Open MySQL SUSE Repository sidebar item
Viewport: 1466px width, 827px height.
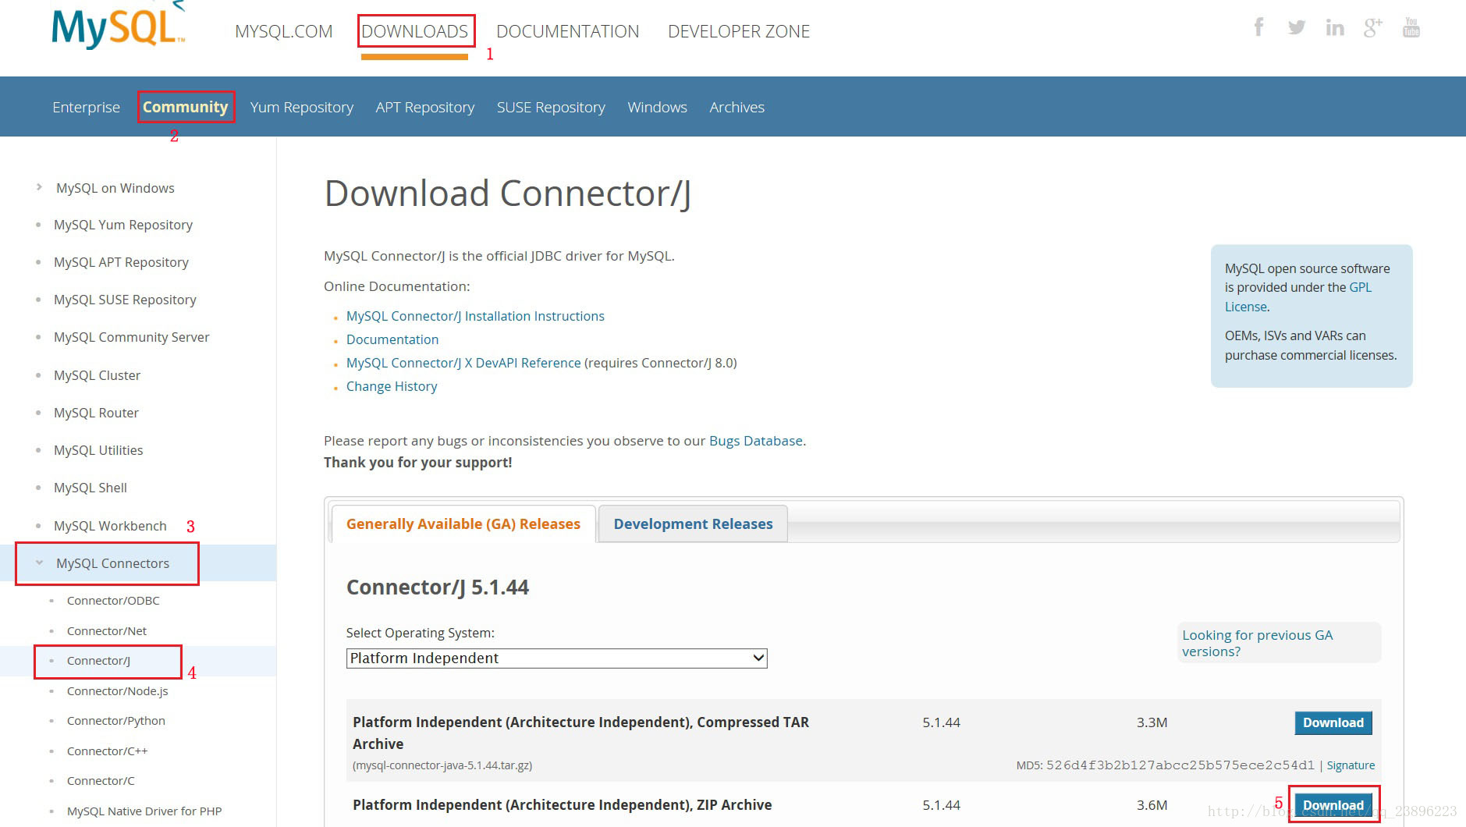coord(125,300)
